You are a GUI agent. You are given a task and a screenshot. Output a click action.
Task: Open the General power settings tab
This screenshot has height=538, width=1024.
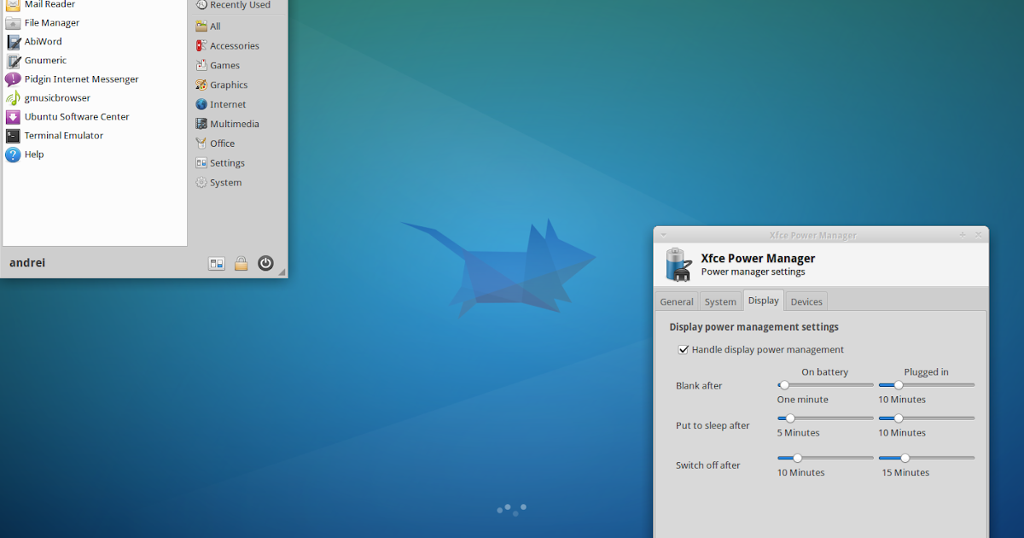click(676, 301)
